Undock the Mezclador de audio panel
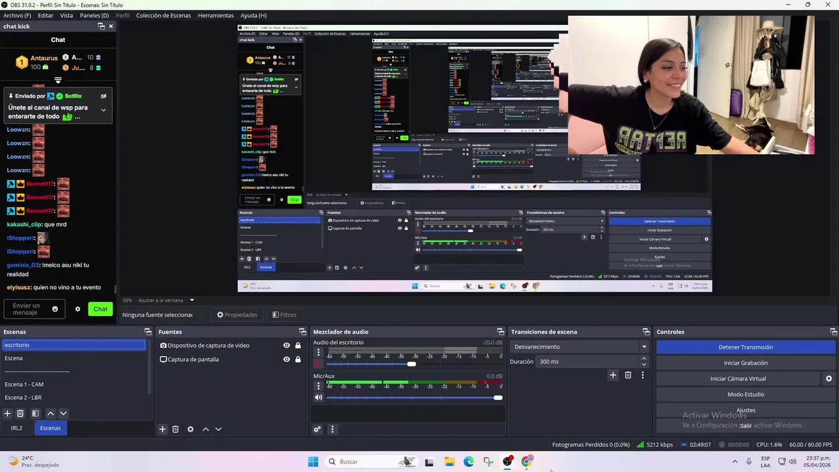This screenshot has width=839, height=472. point(501,332)
